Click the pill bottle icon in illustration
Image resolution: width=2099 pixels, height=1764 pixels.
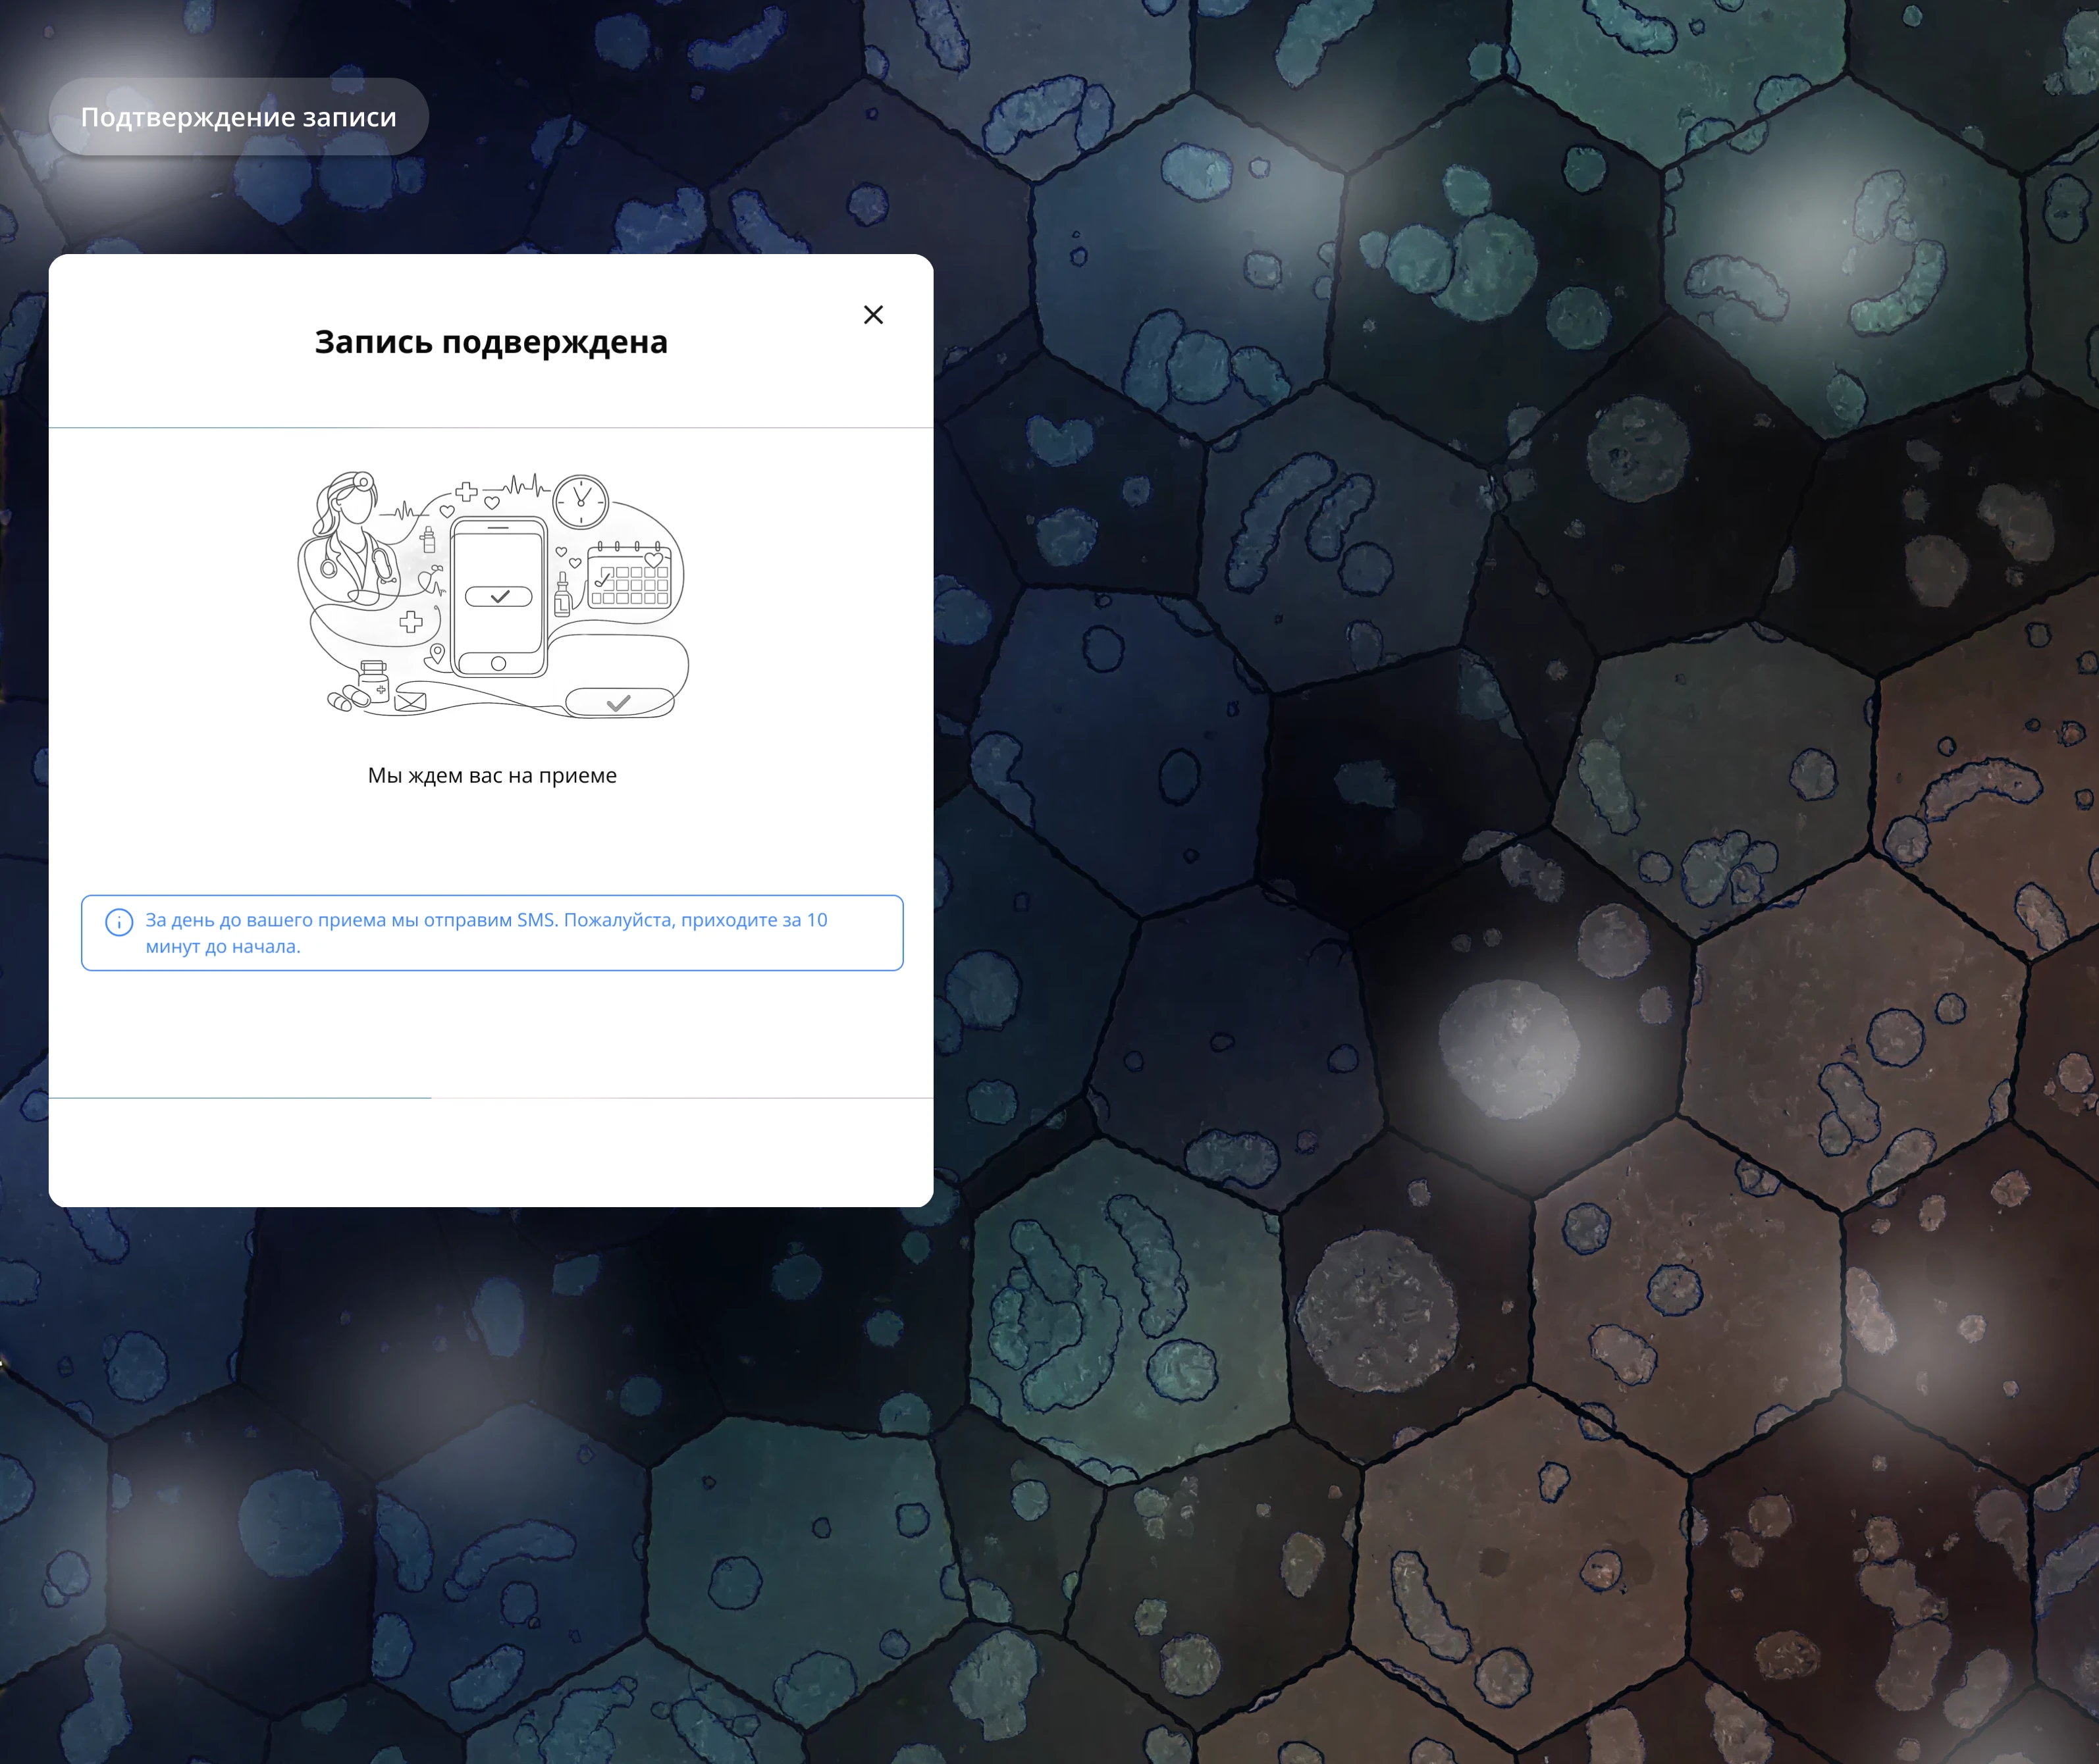tap(373, 683)
